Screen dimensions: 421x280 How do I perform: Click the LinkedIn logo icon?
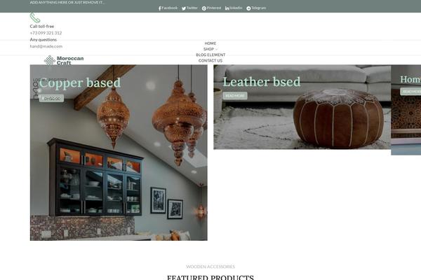pyautogui.click(x=227, y=8)
